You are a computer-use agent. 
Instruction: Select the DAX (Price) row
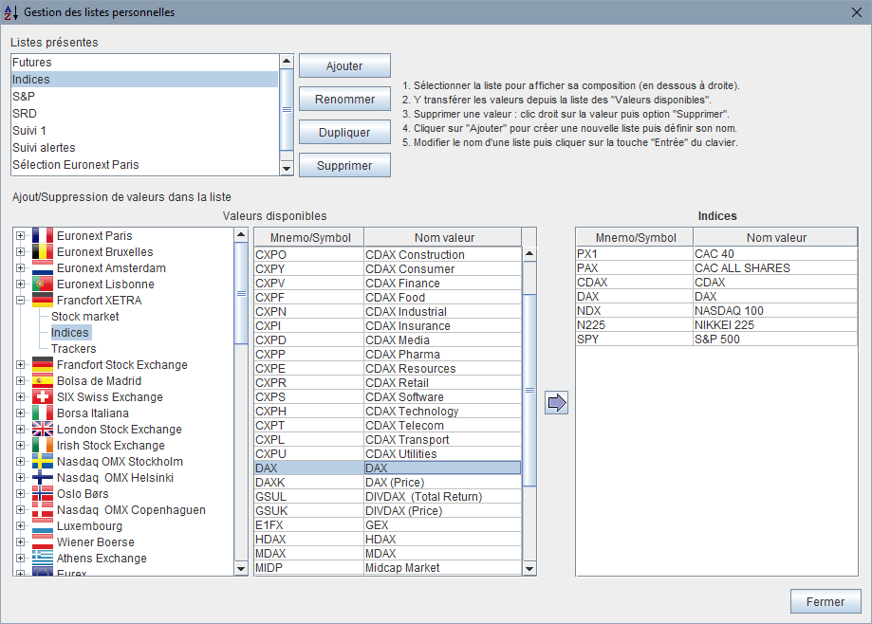(x=388, y=483)
